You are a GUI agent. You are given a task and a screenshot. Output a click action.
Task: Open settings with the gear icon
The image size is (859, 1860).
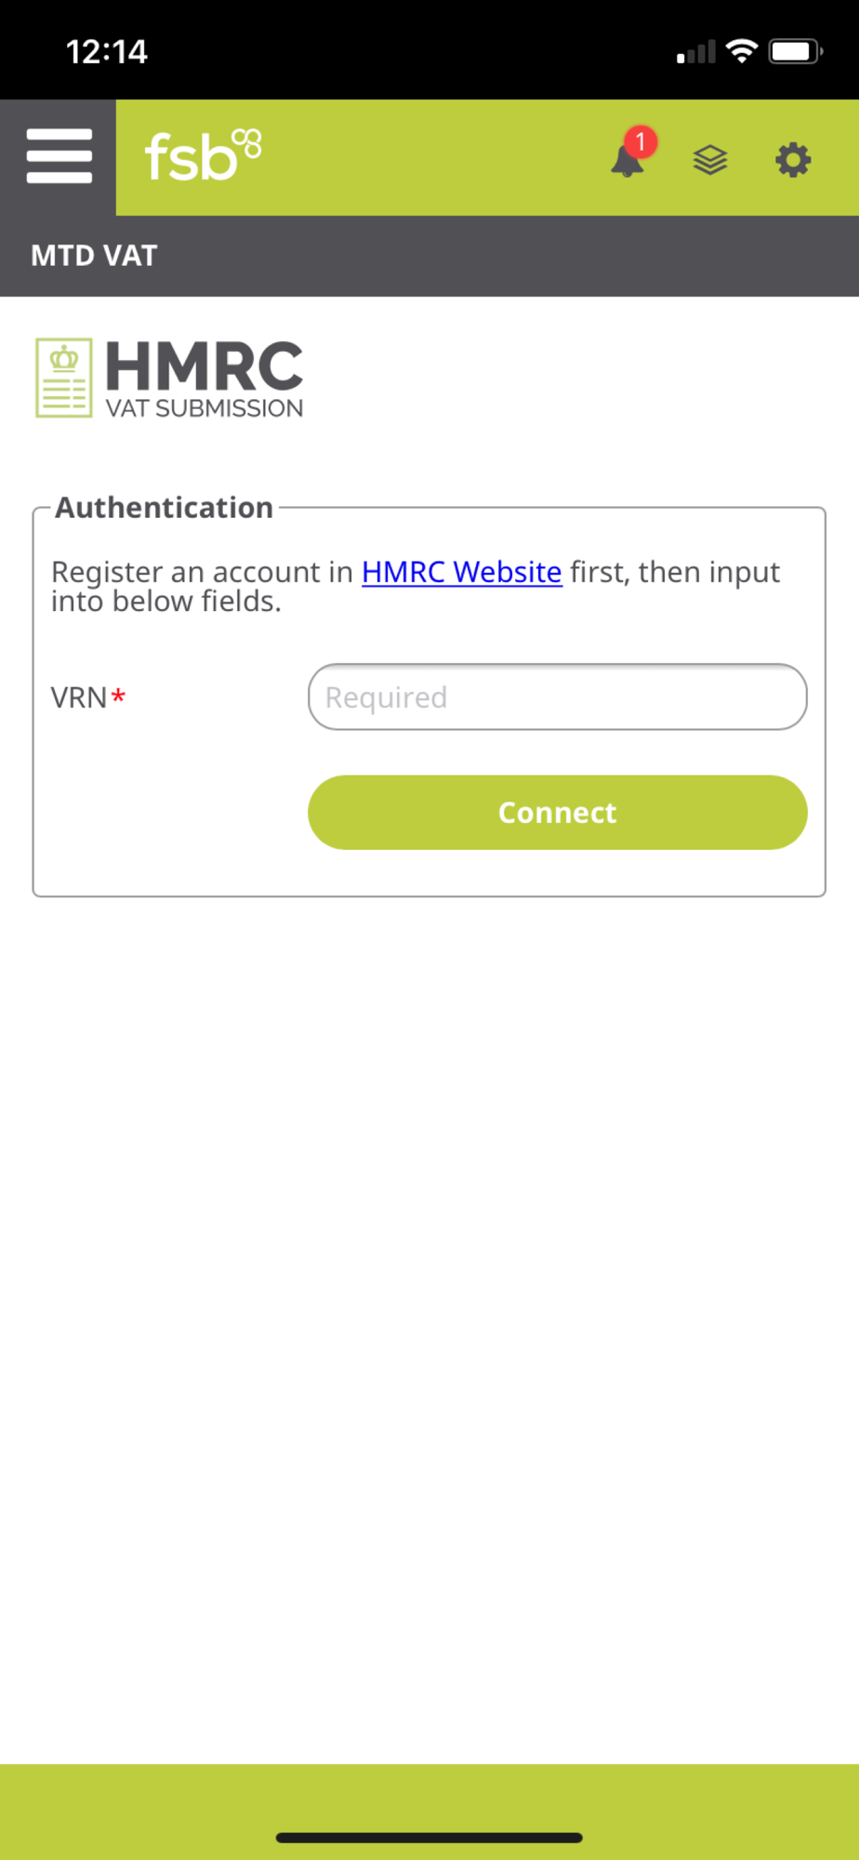pos(793,160)
